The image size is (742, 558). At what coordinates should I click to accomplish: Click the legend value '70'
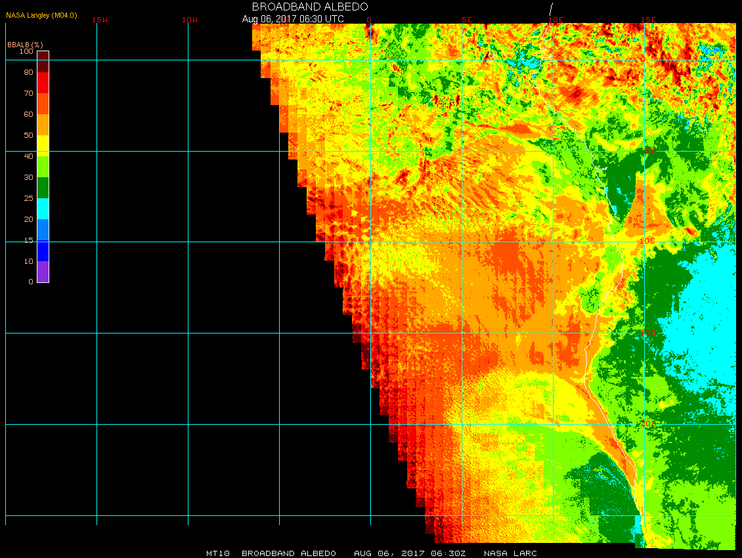click(x=29, y=93)
